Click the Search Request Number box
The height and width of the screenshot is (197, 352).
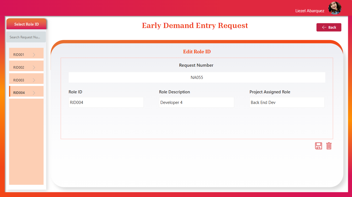point(26,37)
